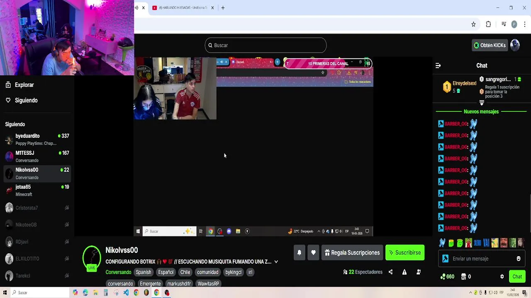The image size is (531, 298).
Task: Open the 660 kicks points balance
Action: (x=447, y=276)
